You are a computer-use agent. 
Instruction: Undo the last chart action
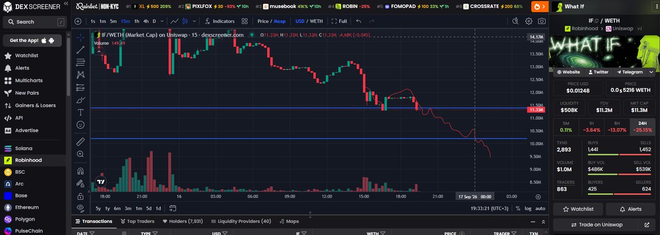(359, 21)
